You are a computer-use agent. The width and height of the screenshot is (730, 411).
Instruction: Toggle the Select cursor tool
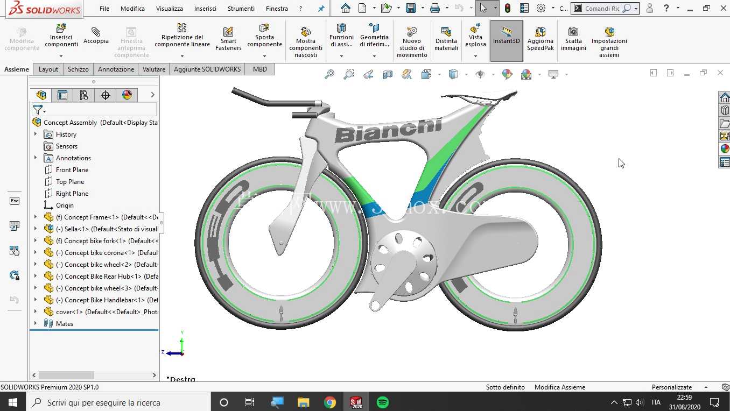click(483, 9)
